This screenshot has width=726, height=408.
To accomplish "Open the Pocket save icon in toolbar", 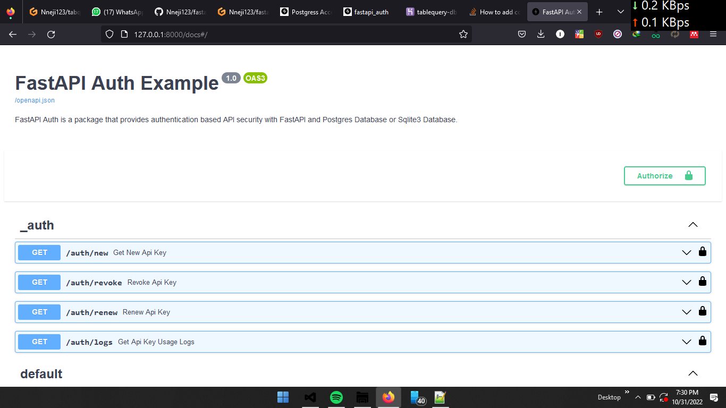I will [x=522, y=34].
